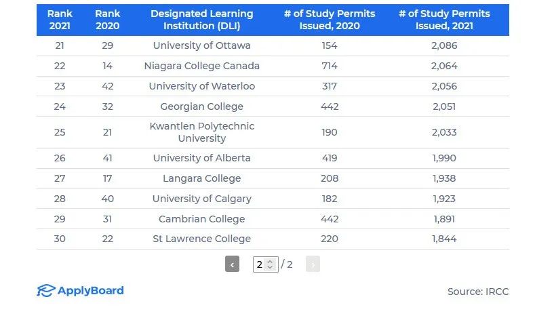Click Kwantlen Polytechnic University cell

pos(201,132)
